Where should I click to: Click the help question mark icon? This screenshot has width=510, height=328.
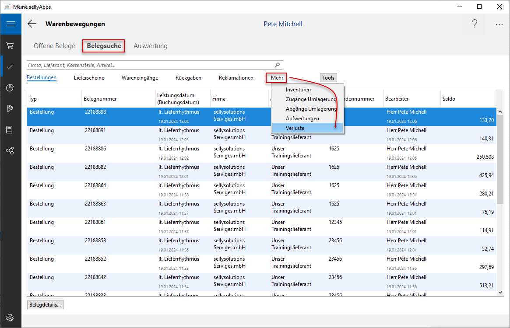pyautogui.click(x=475, y=24)
